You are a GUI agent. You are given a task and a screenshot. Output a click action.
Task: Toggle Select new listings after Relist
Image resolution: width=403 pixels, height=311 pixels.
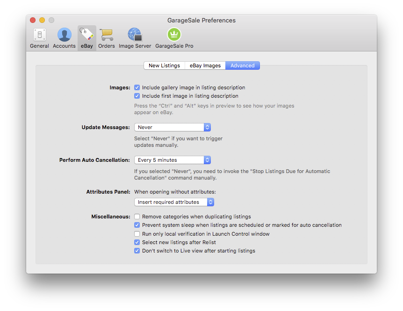[137, 242]
